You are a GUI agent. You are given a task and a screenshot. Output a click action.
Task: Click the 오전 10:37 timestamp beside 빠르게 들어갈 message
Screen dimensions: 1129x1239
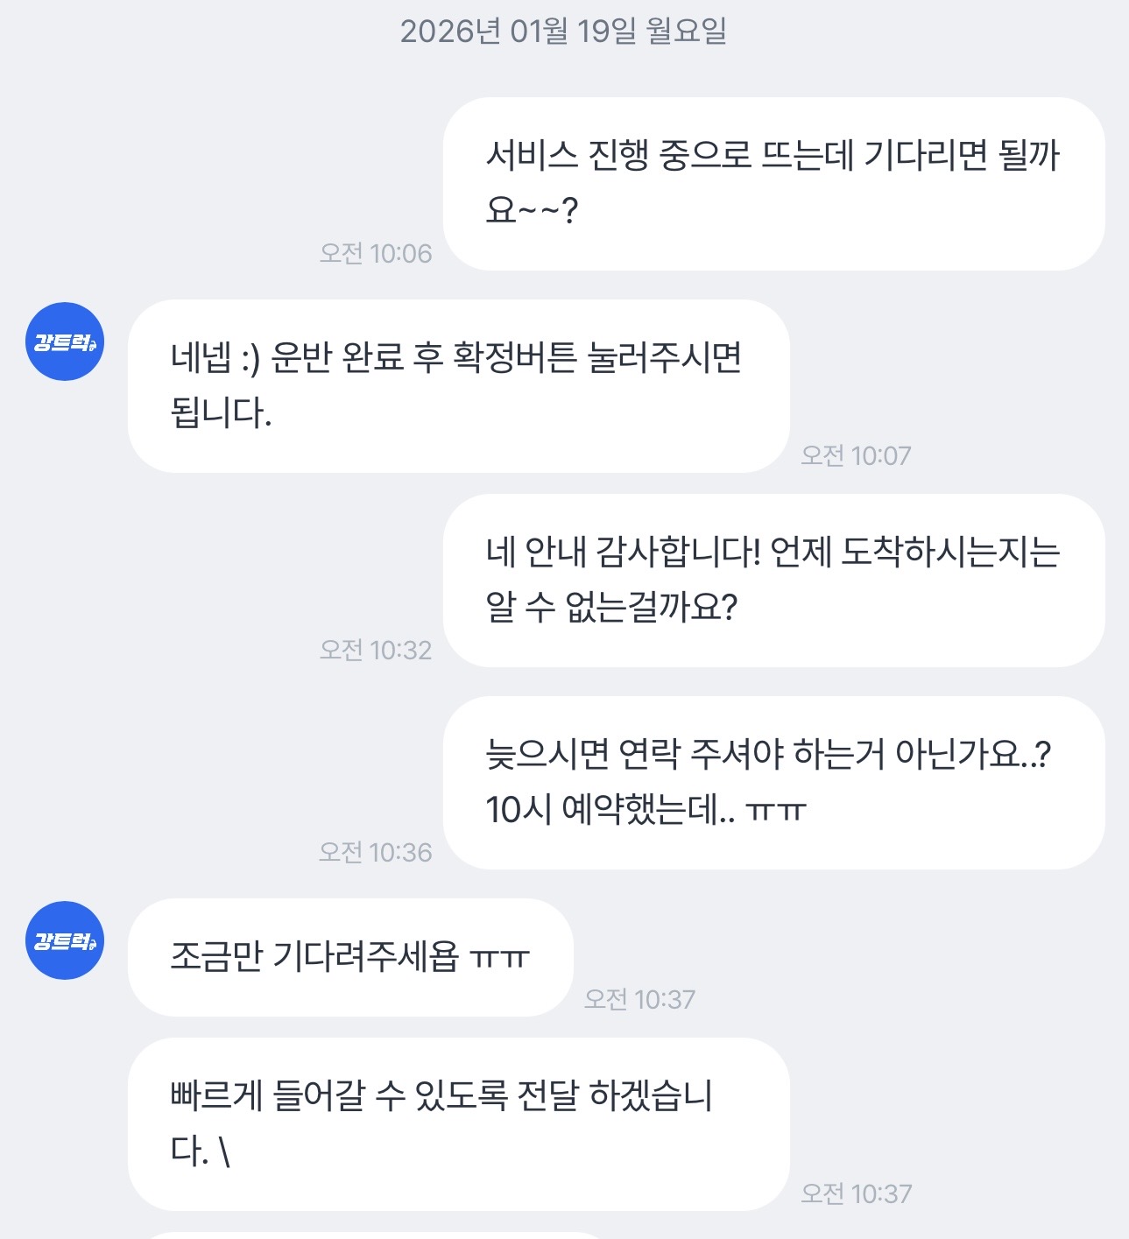coord(856,1194)
